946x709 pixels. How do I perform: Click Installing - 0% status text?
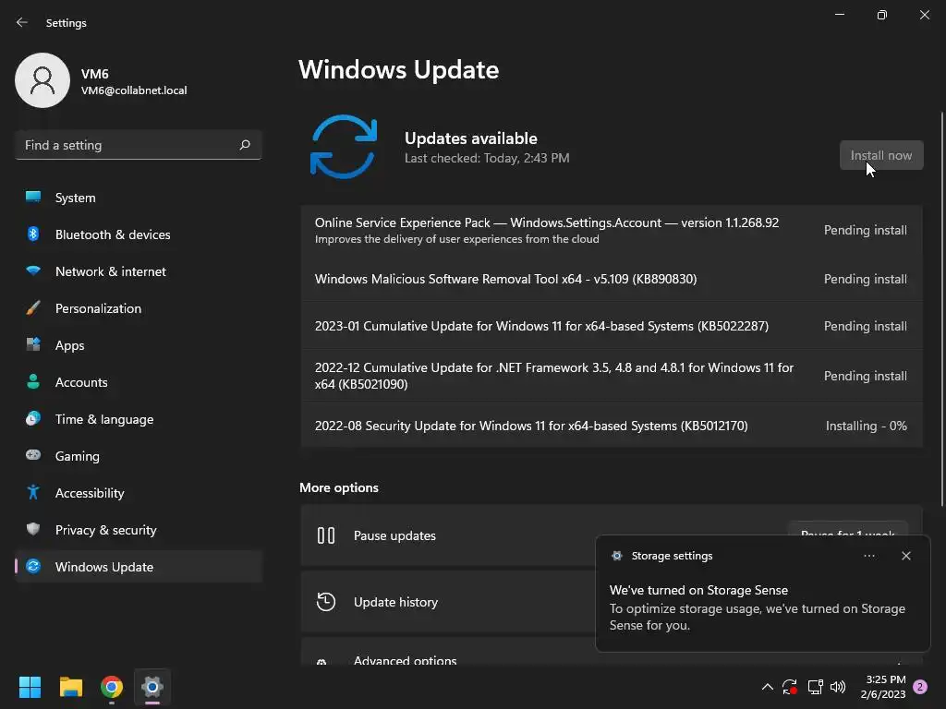point(867,426)
